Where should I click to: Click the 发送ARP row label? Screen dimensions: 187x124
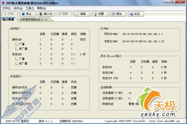click(17, 54)
